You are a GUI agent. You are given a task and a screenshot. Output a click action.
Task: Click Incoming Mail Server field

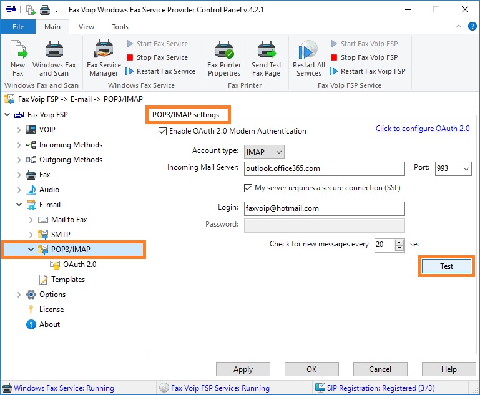(324, 168)
